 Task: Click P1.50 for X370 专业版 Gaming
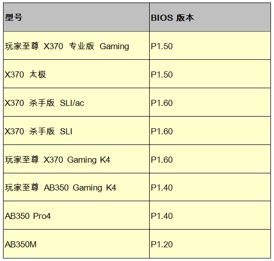162,46
